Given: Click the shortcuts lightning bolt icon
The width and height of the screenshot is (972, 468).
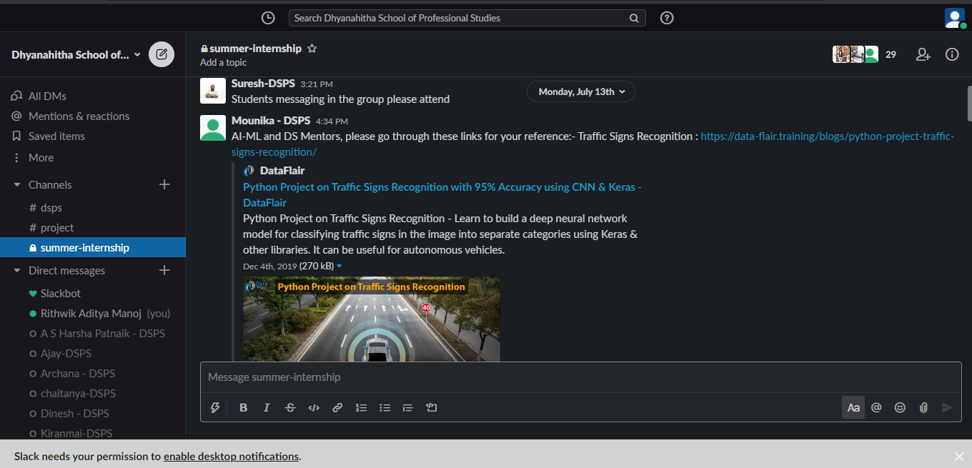Looking at the screenshot, I should point(214,407).
